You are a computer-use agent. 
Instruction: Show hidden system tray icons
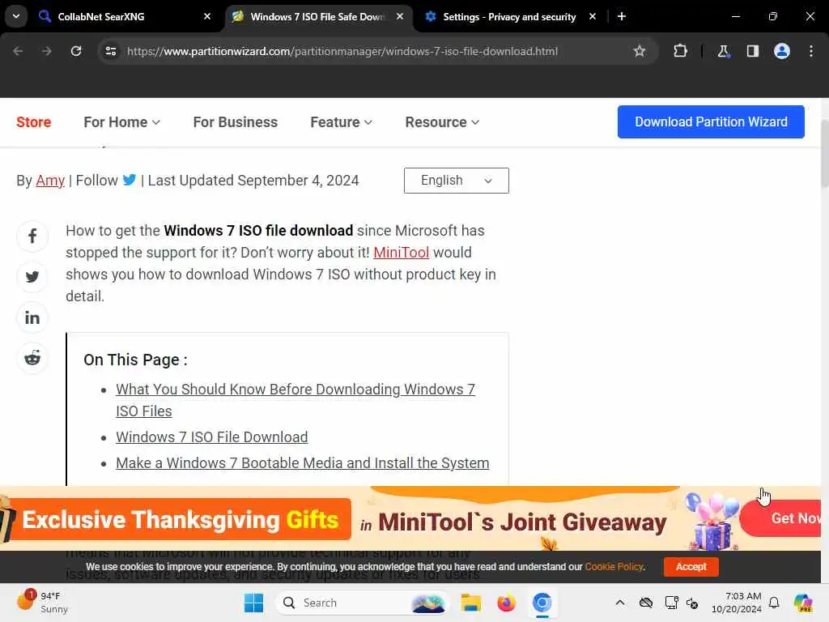click(619, 603)
